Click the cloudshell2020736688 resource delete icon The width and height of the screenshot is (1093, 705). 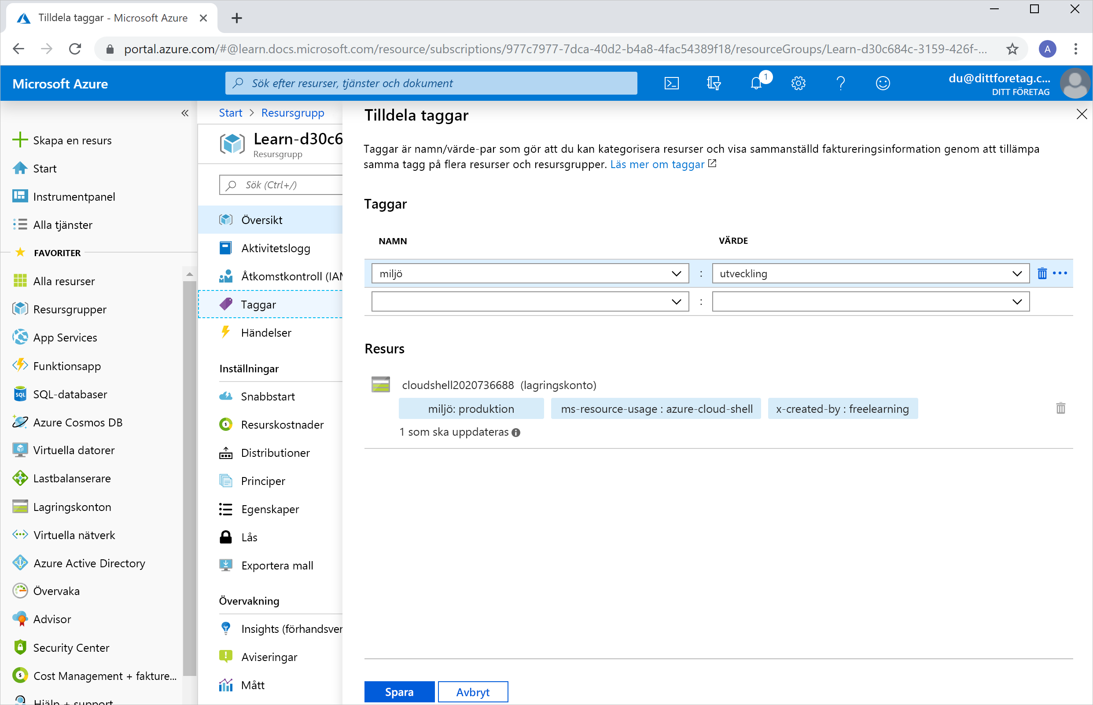tap(1060, 409)
